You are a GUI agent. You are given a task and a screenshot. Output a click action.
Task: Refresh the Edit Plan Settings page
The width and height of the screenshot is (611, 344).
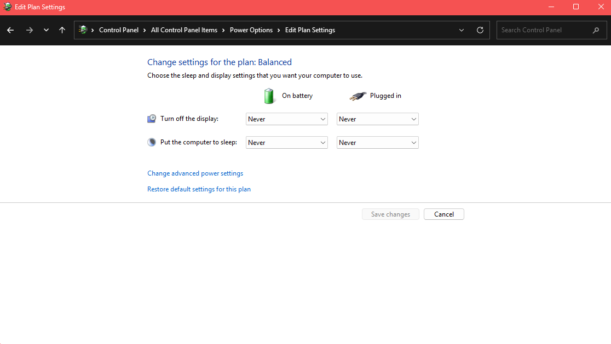[480, 30]
